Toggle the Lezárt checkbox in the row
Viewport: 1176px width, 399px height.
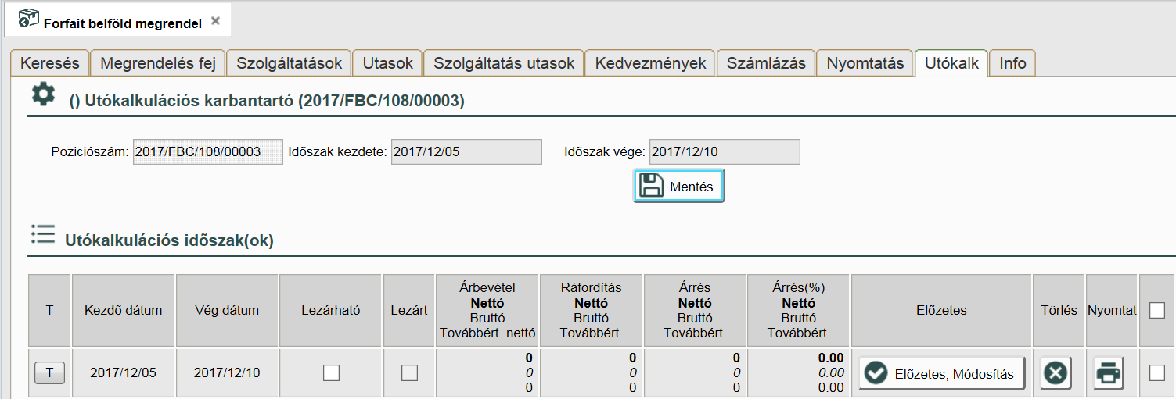pos(409,373)
